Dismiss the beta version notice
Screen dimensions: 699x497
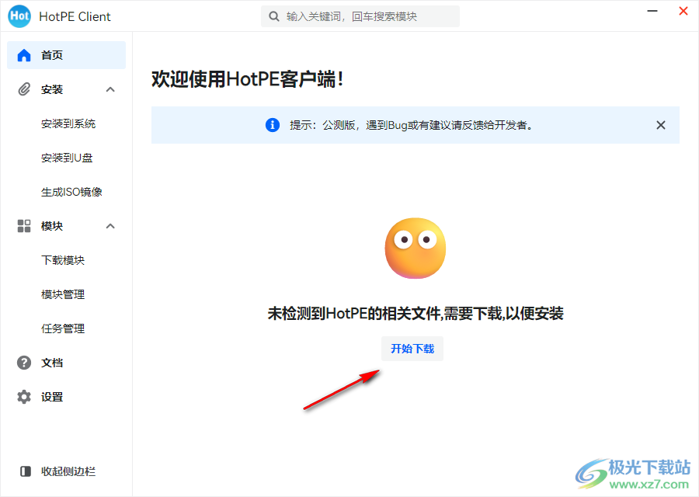click(660, 124)
